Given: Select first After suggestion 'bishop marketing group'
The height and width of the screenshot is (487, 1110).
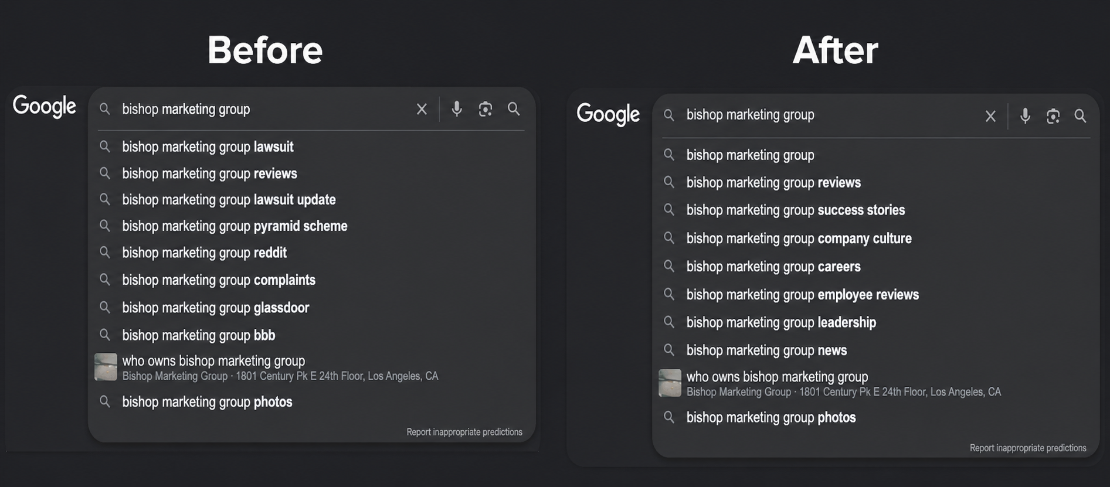Looking at the screenshot, I should coord(751,155).
